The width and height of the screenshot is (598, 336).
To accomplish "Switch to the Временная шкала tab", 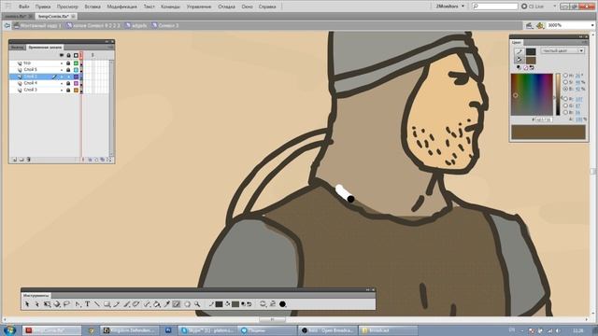I will [45, 48].
